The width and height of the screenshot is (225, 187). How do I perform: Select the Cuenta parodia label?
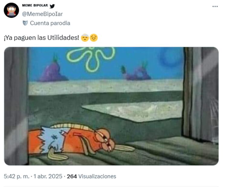tap(50, 23)
